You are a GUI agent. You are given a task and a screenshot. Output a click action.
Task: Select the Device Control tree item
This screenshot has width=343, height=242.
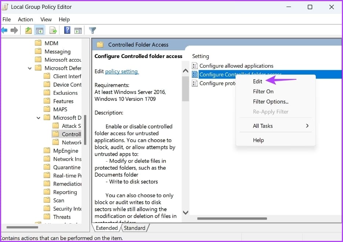click(x=67, y=84)
